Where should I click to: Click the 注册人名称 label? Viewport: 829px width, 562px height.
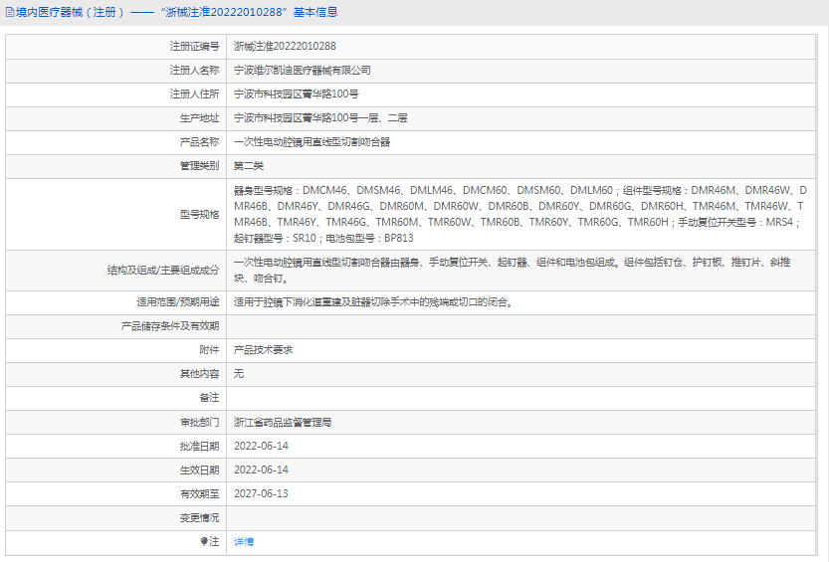[x=194, y=71]
